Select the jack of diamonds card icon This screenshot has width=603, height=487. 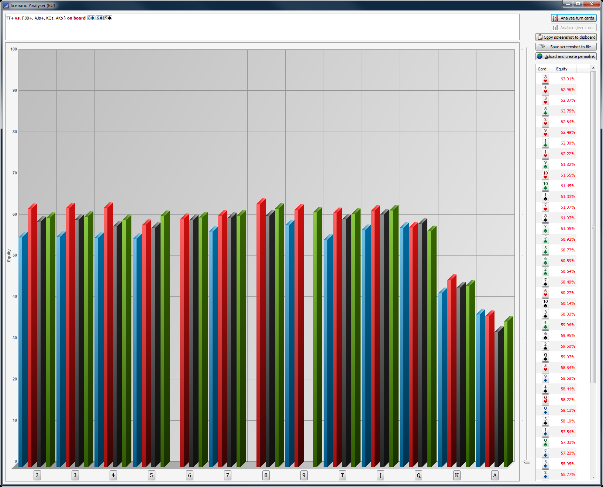[545, 432]
